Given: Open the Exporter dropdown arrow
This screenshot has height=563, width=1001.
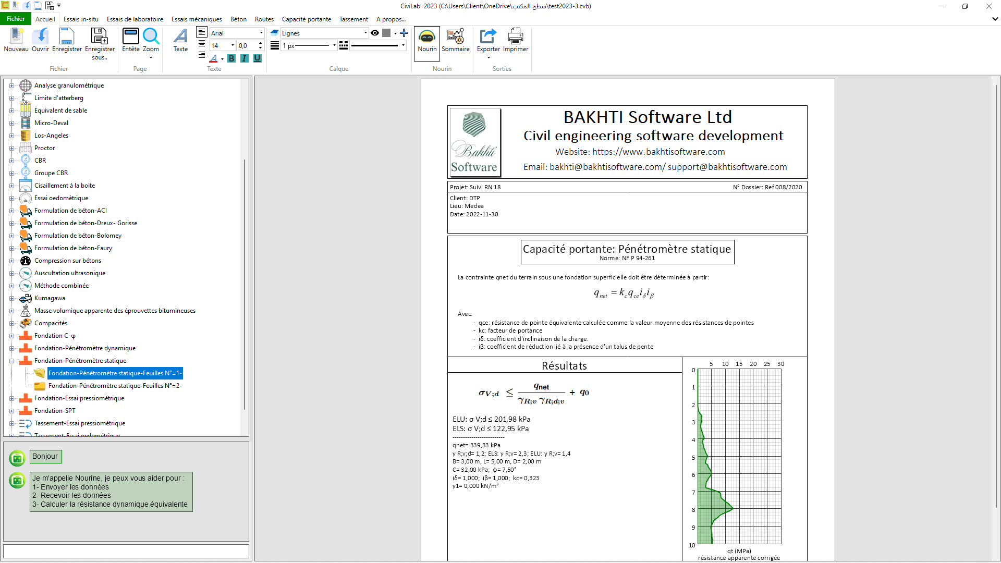Looking at the screenshot, I should (x=489, y=57).
